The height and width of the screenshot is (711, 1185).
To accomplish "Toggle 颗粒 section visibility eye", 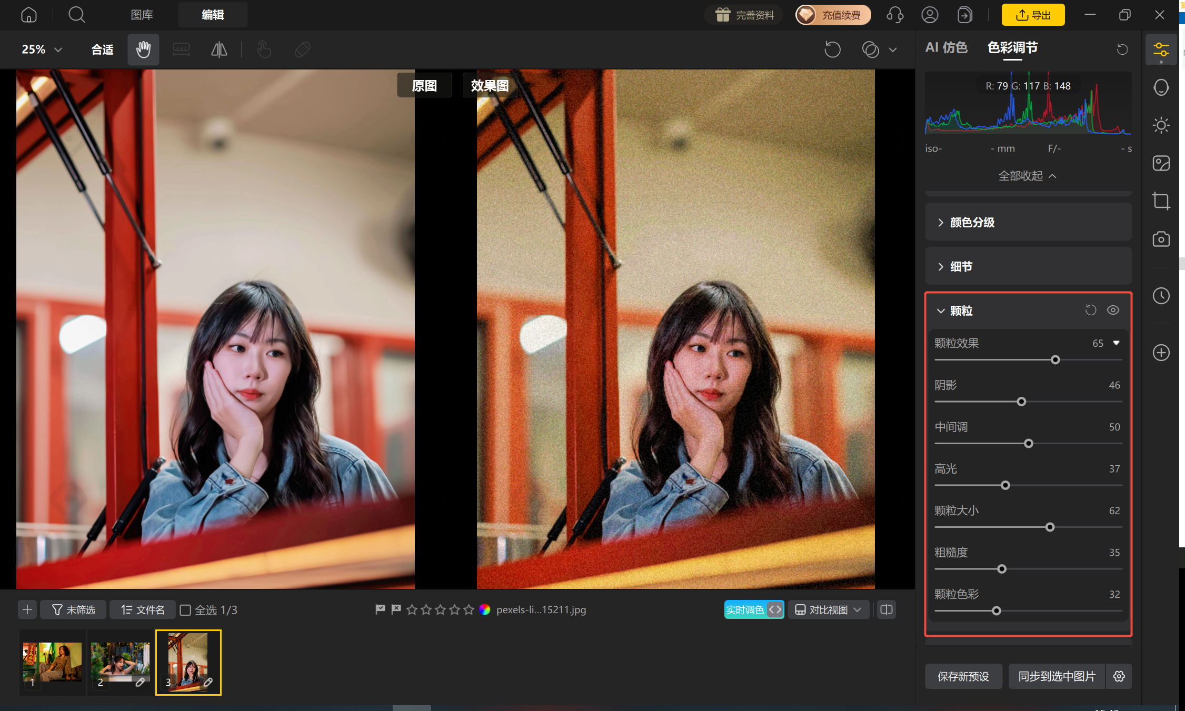I will pyautogui.click(x=1113, y=311).
